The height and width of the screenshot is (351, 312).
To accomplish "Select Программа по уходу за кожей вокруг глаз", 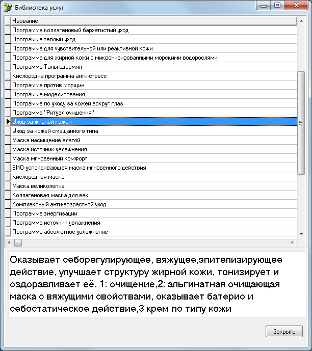I will 154,103.
